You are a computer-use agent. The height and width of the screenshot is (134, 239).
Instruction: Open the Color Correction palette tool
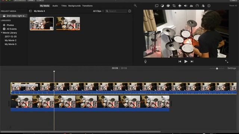pyautogui.click(x=168, y=6)
